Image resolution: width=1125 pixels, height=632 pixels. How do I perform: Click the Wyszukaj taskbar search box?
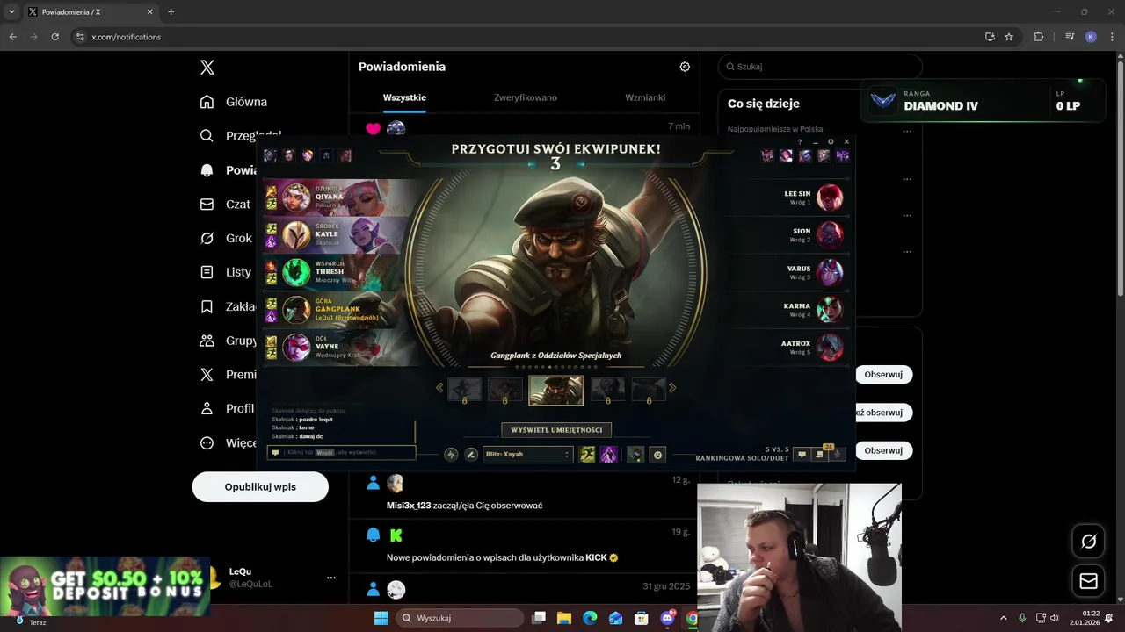click(461, 618)
